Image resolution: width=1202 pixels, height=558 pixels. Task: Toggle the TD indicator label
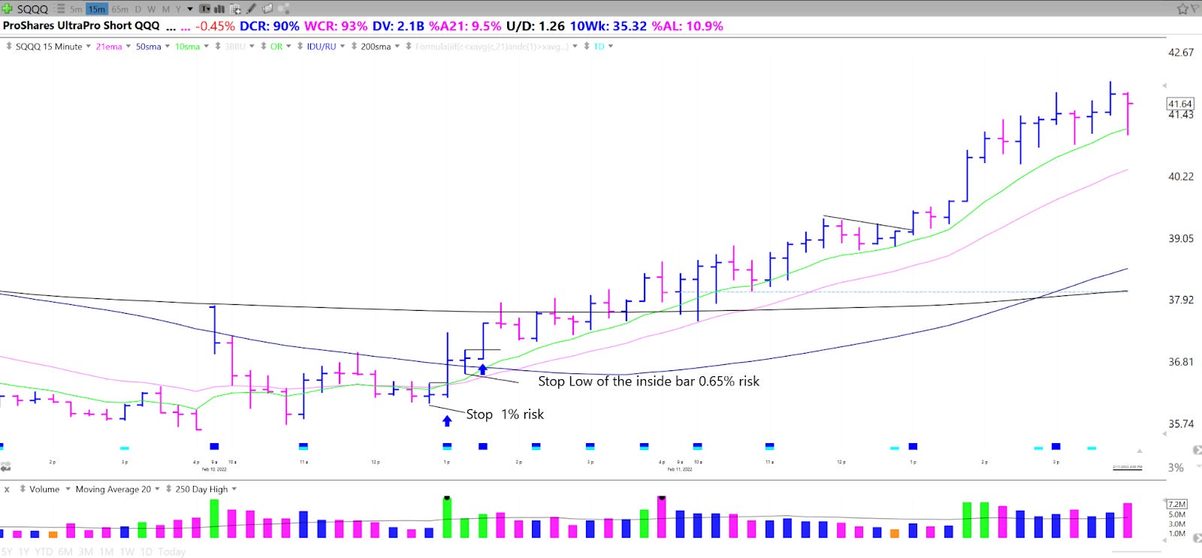click(x=599, y=47)
